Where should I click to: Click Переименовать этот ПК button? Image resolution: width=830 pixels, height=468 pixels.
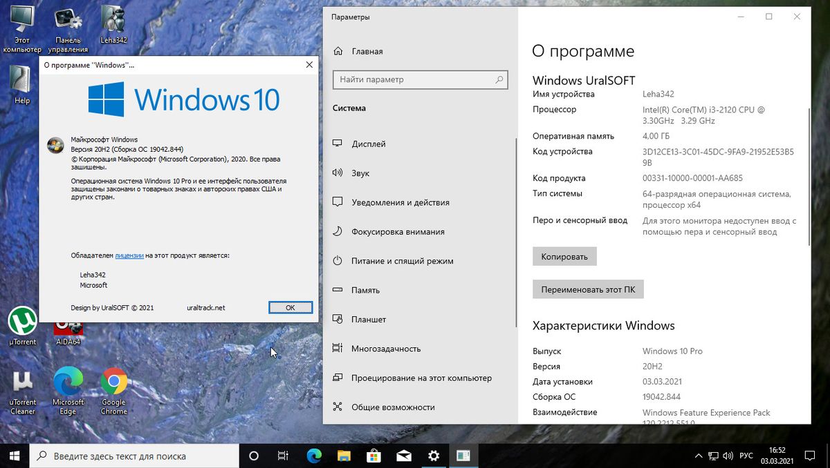pyautogui.click(x=588, y=289)
